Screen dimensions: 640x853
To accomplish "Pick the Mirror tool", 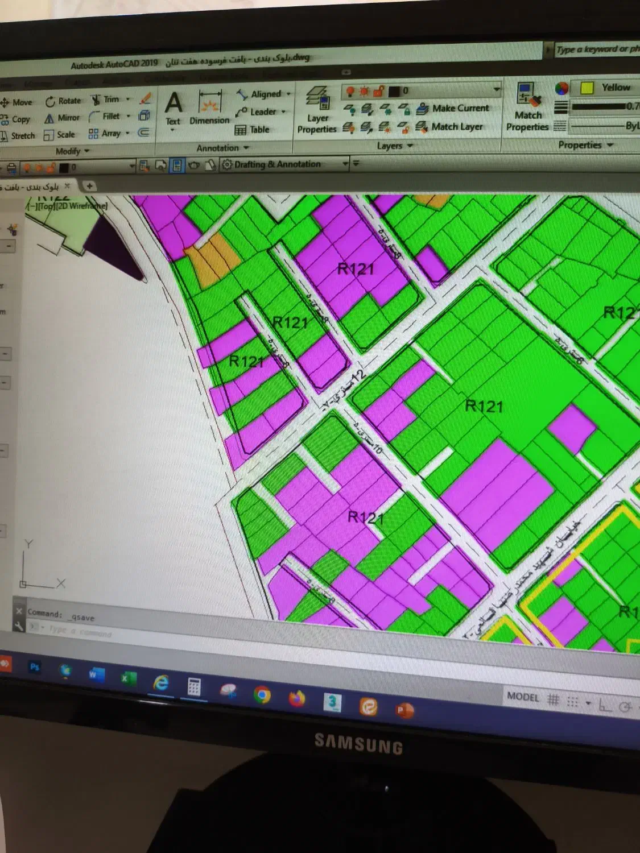I will 62,118.
